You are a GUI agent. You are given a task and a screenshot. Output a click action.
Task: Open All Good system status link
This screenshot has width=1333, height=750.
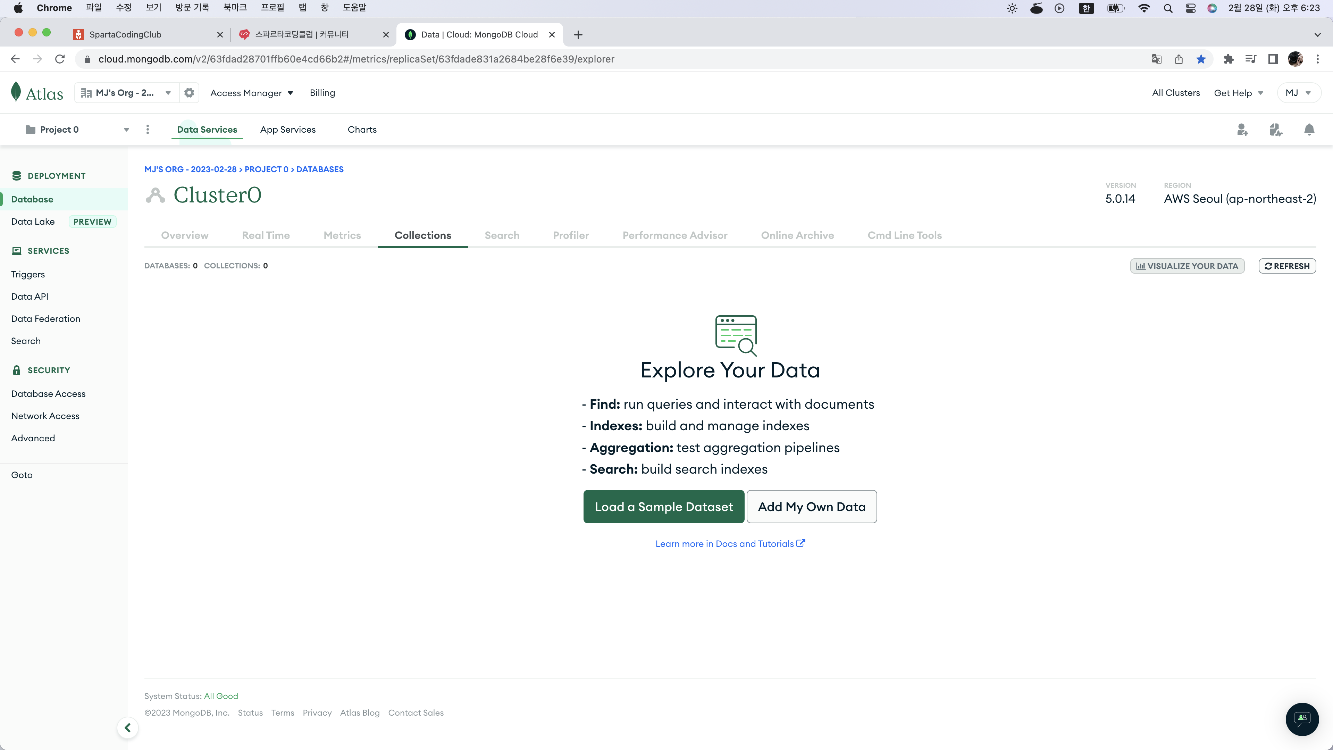[221, 696]
